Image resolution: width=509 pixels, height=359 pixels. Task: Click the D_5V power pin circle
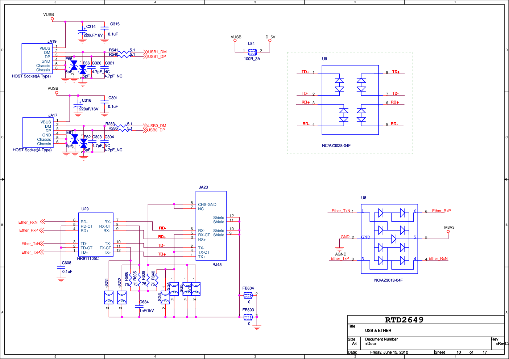(270, 41)
